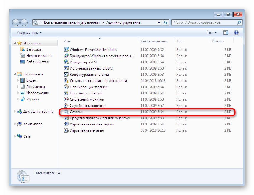
Task: Select Музыка library in navigation pane
Action: click(x=33, y=99)
